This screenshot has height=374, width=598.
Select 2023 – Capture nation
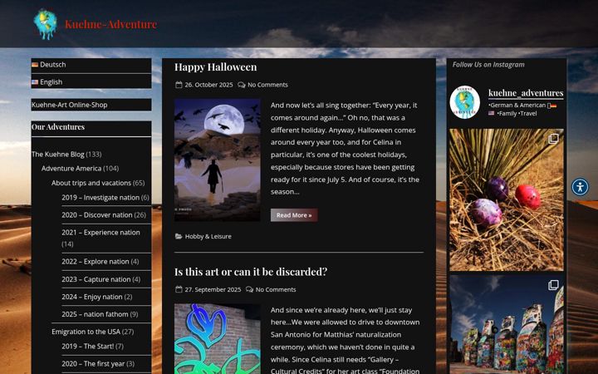[x=96, y=279]
